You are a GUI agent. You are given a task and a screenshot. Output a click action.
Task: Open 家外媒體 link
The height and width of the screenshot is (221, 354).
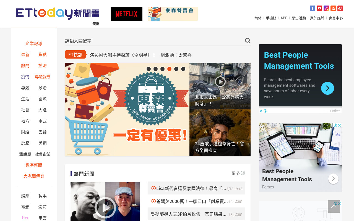coord(317,18)
